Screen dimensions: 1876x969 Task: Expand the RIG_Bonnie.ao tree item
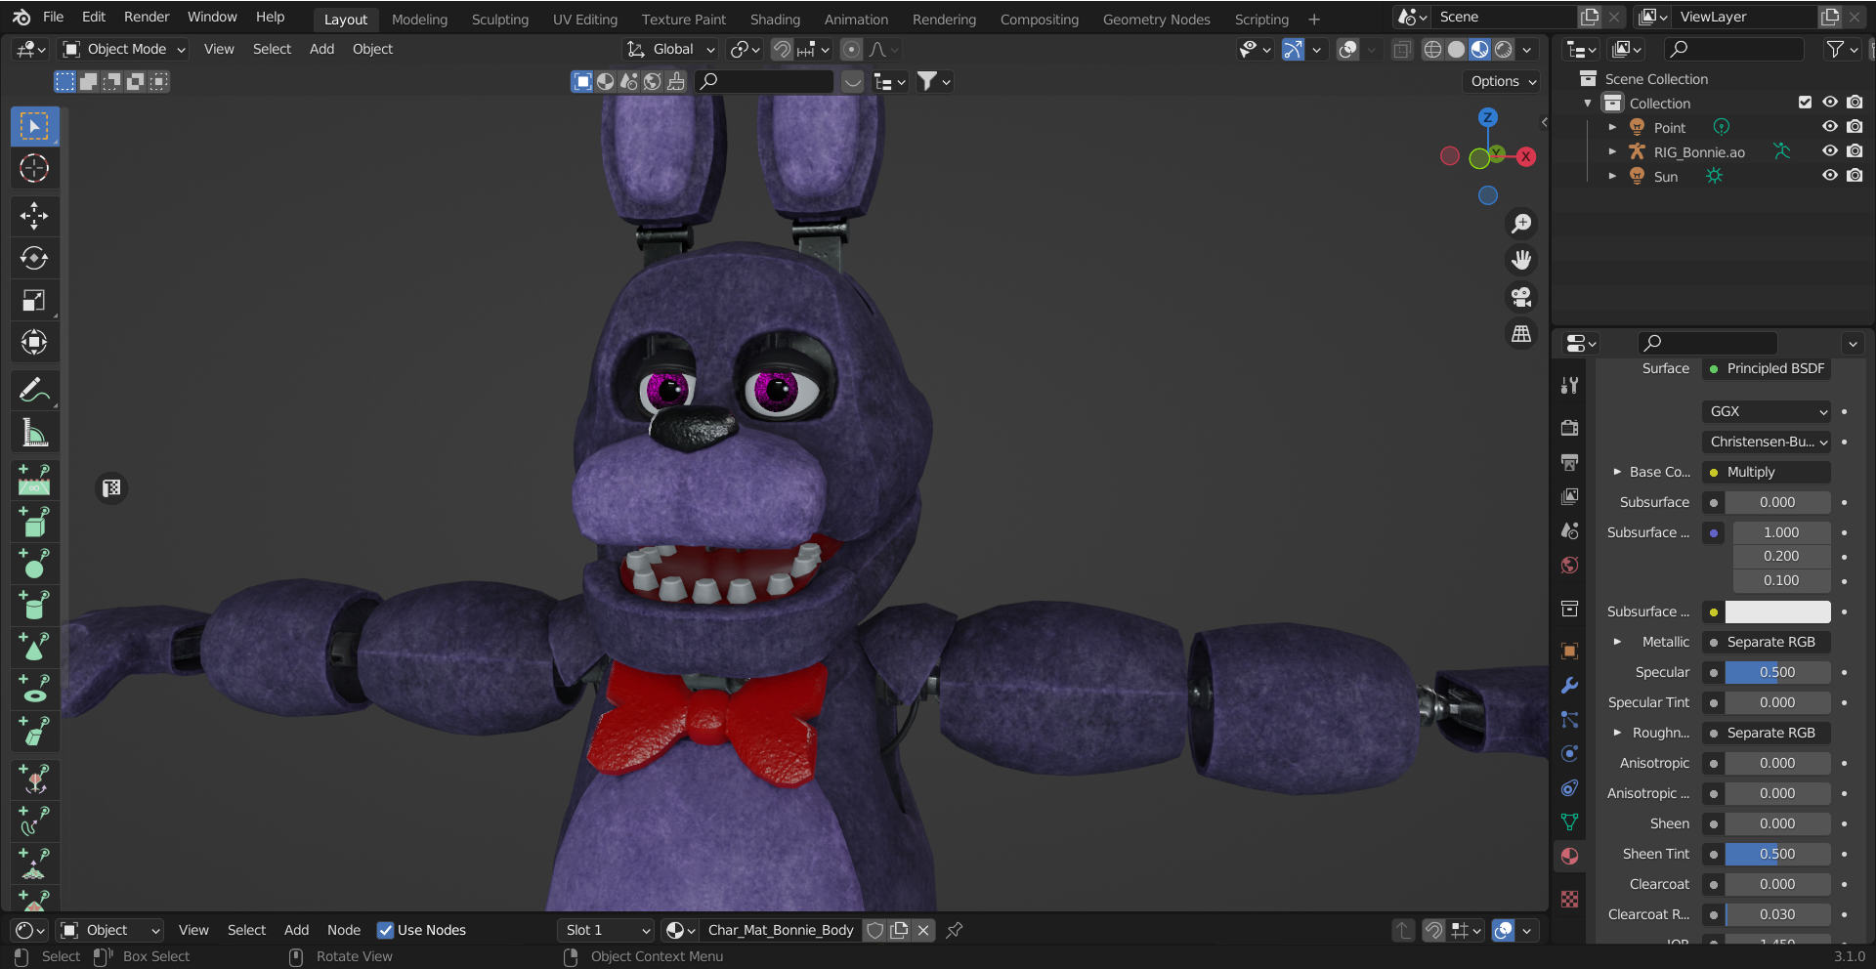(1612, 152)
